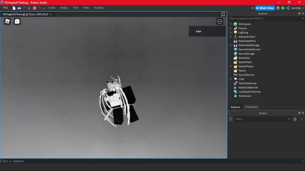Switch to the MODEL ribbon tab

pos(64,8)
